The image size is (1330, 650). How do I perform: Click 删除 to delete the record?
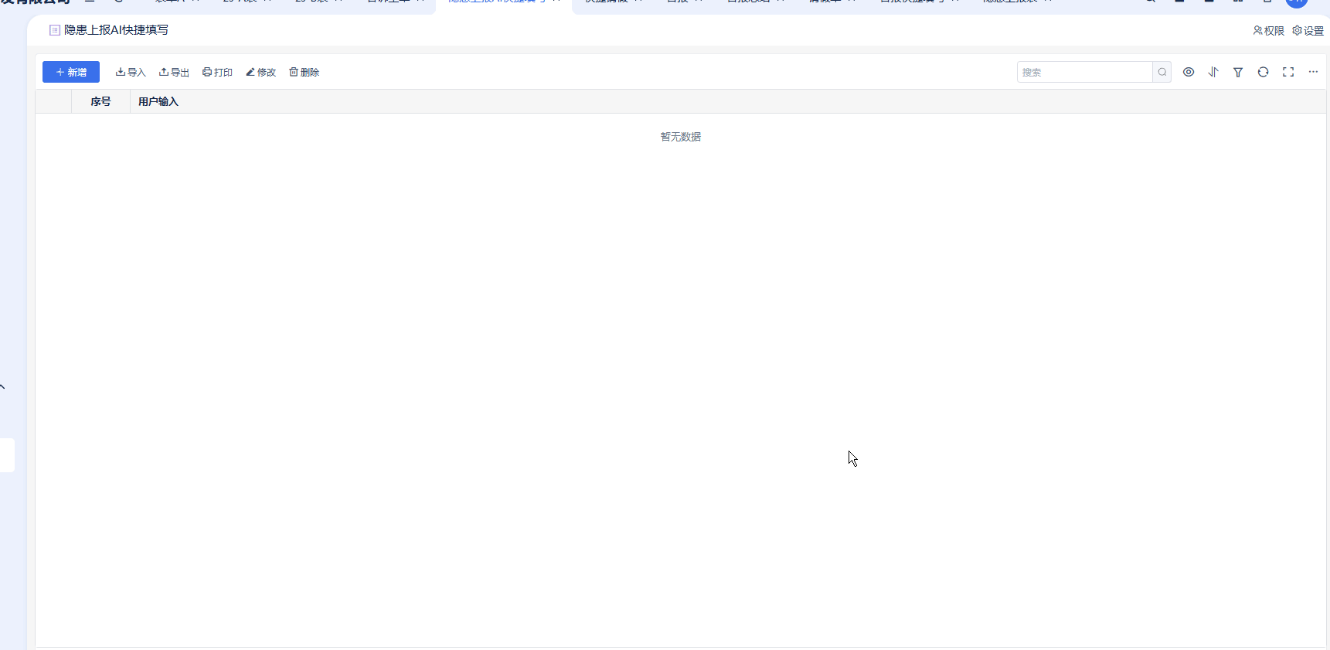tap(304, 72)
